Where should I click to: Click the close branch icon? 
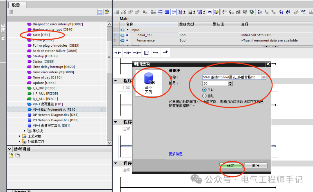165,53
